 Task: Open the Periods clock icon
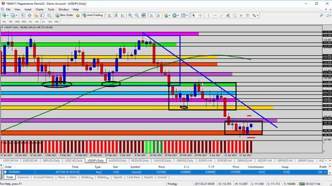174,16
